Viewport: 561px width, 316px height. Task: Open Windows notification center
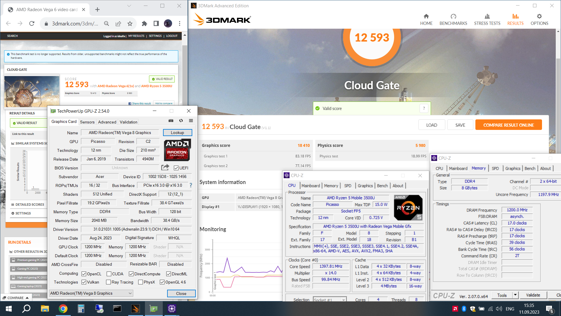click(549, 309)
